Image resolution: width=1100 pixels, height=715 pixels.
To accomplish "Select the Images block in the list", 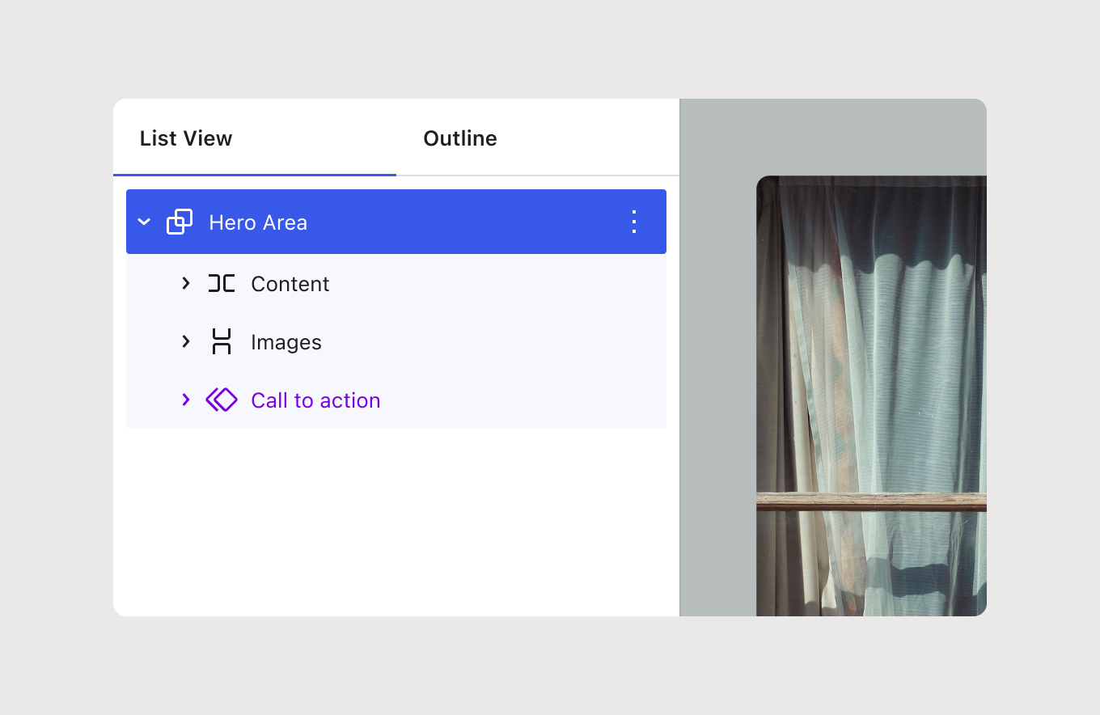I will tap(286, 341).
